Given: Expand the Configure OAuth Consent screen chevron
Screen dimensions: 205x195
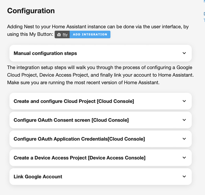Looking at the screenshot, I should 184,120.
